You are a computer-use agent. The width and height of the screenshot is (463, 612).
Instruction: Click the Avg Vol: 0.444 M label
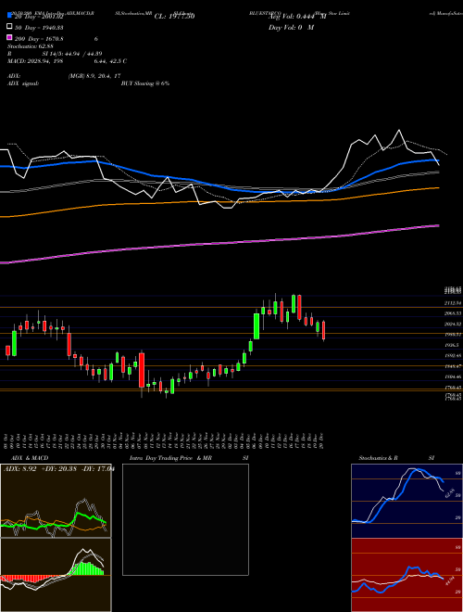(297, 17)
